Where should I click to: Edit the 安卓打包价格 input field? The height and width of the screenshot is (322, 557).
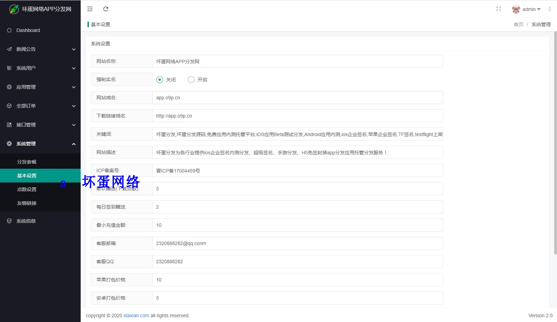(298, 298)
